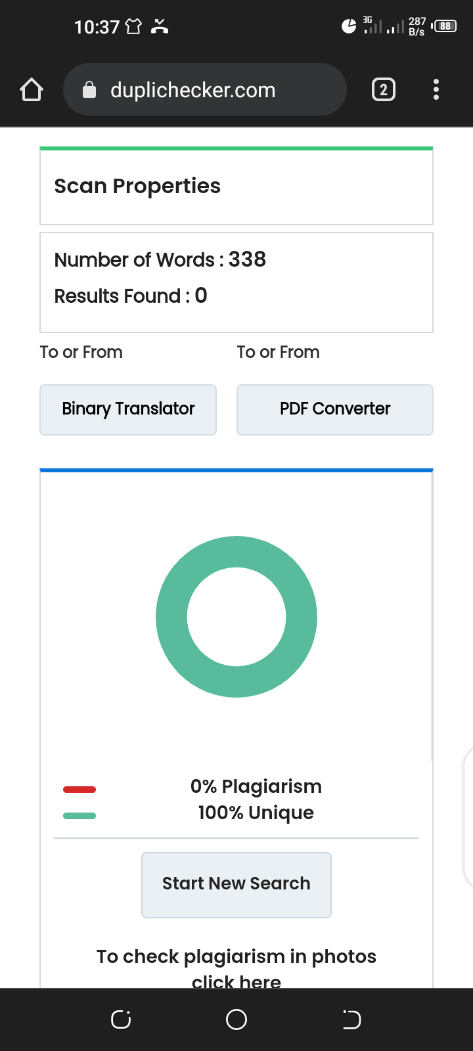Tap the 100% Unique result text
This screenshot has height=1051, width=473.
(256, 813)
